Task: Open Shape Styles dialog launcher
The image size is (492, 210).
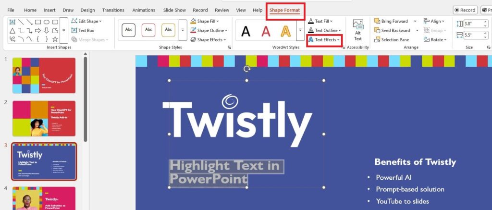Action: click(229, 48)
